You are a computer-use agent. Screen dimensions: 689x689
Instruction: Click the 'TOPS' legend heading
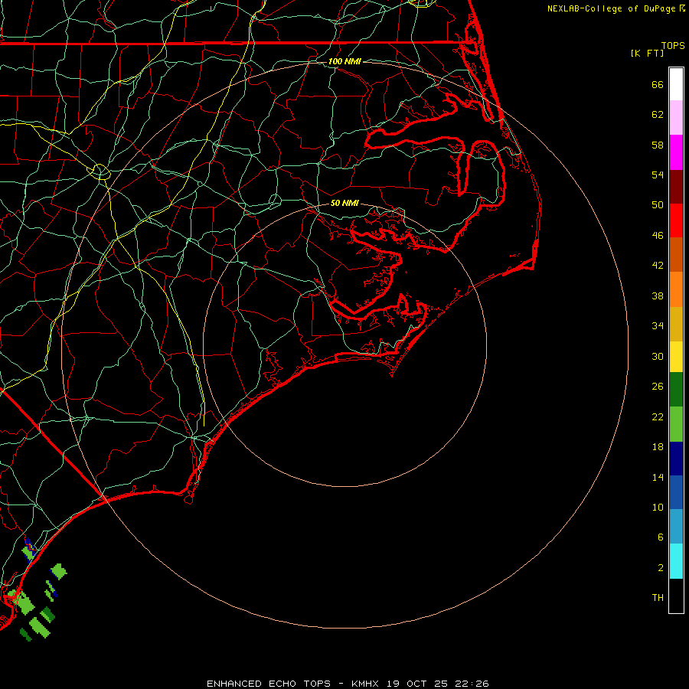click(x=673, y=45)
